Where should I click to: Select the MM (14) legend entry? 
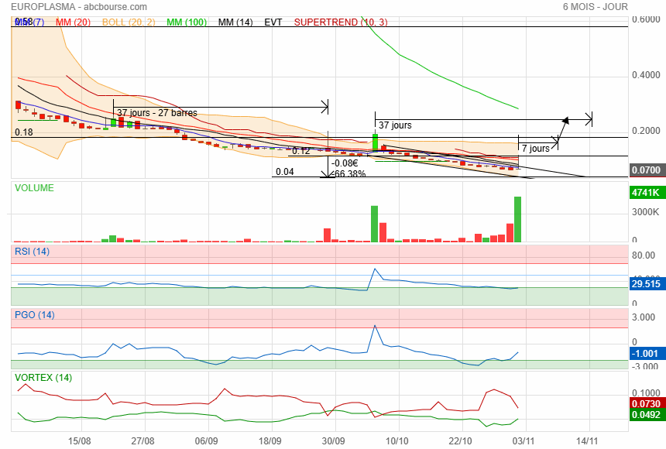235,22
